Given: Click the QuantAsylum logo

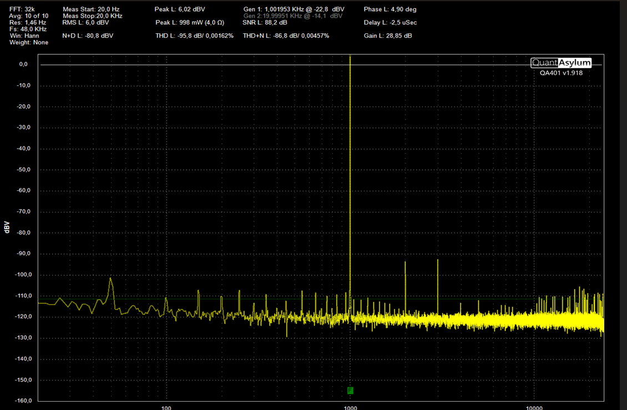Looking at the screenshot, I should 561,63.
